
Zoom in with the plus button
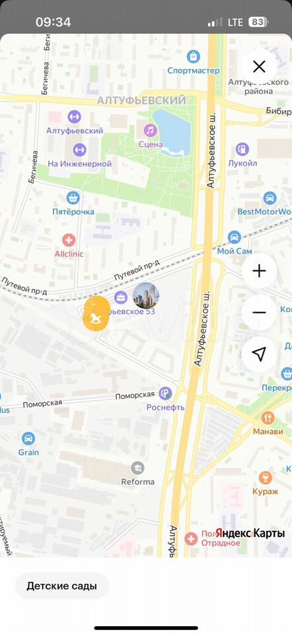(259, 271)
